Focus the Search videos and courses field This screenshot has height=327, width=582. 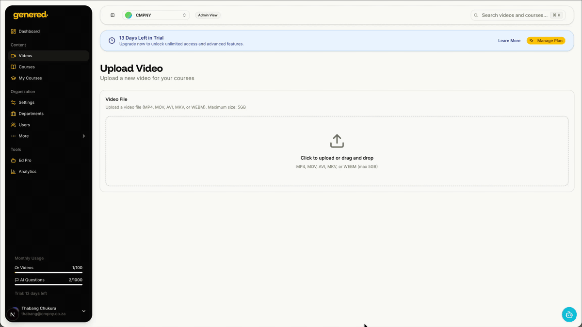pyautogui.click(x=517, y=15)
